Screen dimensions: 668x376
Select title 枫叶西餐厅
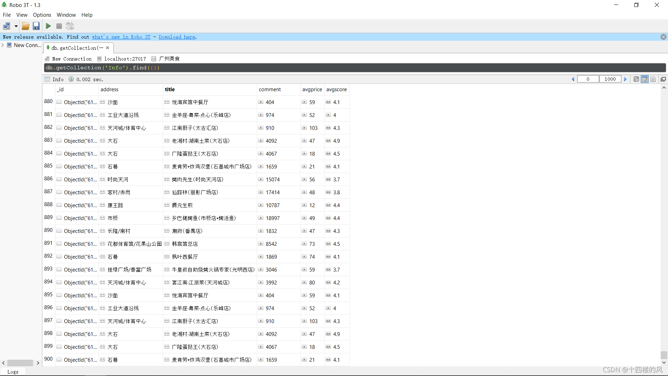coord(185,257)
